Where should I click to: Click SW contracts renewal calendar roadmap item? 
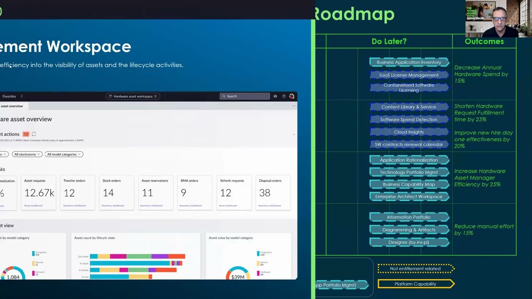(x=409, y=145)
